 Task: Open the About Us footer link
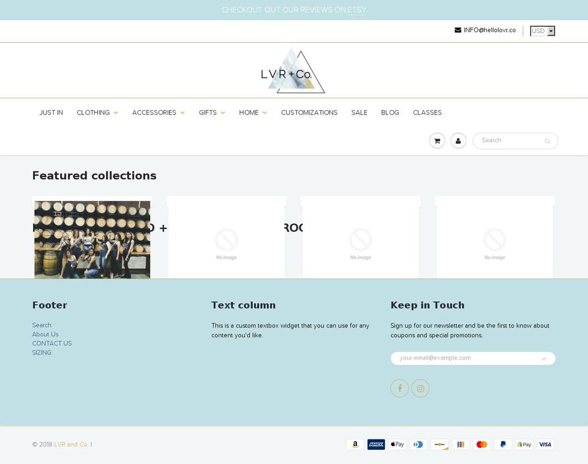(x=45, y=334)
